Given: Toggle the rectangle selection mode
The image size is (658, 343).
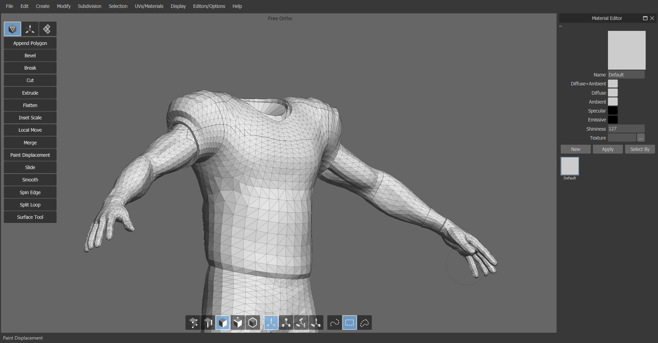Looking at the screenshot, I should coord(349,322).
